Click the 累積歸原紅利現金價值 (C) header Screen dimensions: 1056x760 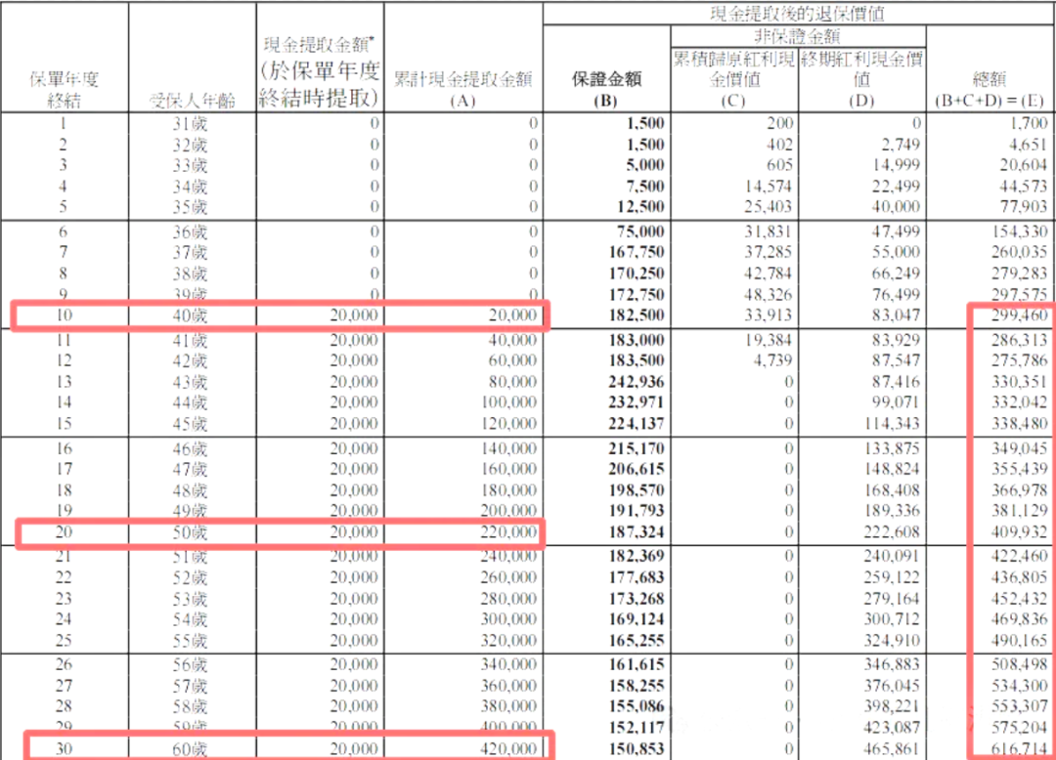pos(733,77)
